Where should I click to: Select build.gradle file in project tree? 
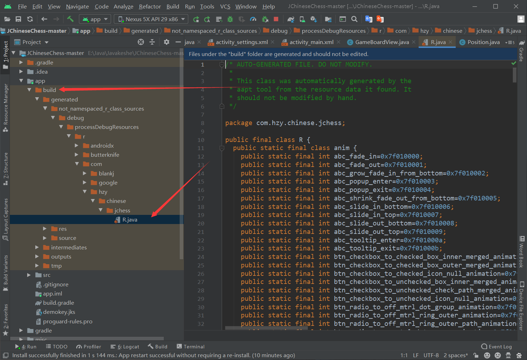coord(58,303)
